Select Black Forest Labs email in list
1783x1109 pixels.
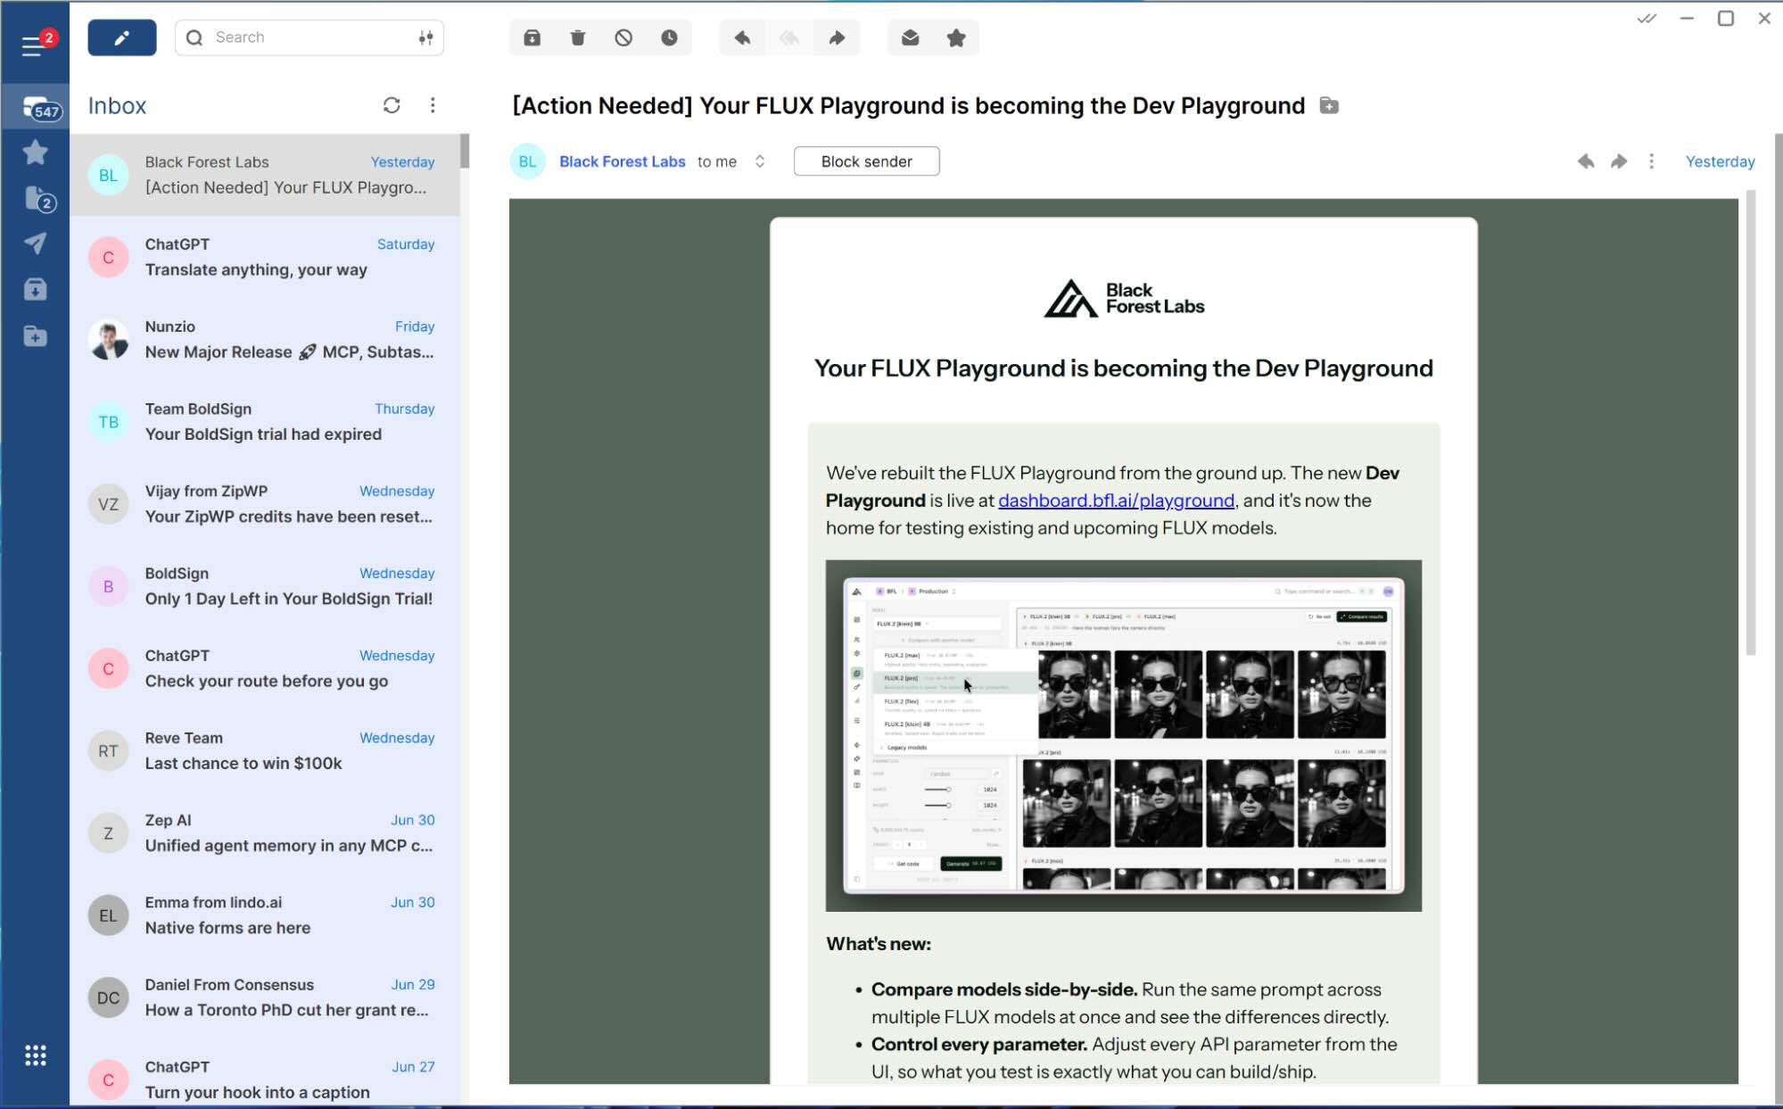[x=265, y=175]
